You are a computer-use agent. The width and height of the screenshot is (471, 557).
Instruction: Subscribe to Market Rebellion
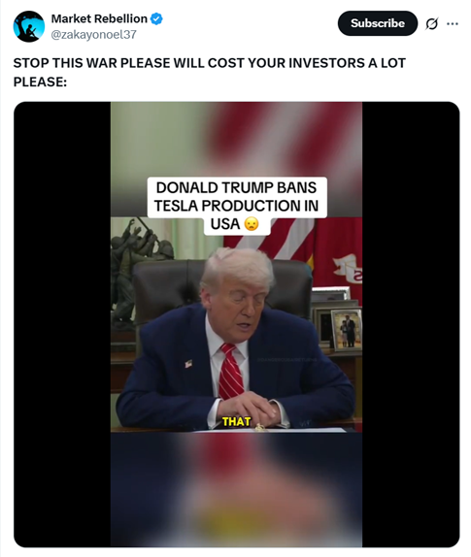(378, 23)
